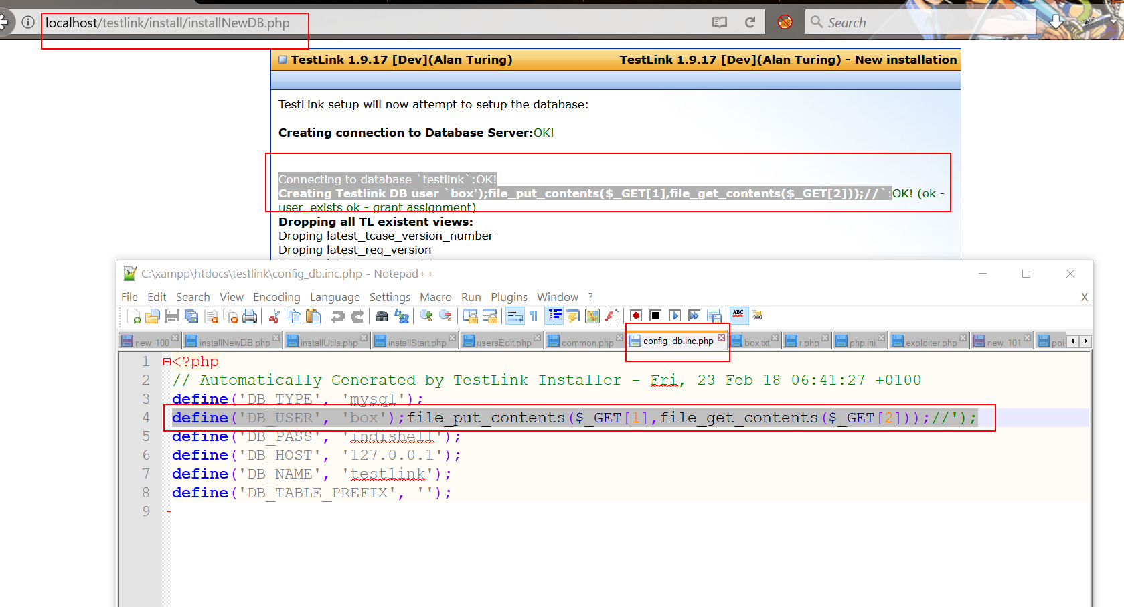Viewport: 1124px width, 607px height.
Task: Click line 4 DB_USER define in editor
Action: pyautogui.click(x=574, y=418)
